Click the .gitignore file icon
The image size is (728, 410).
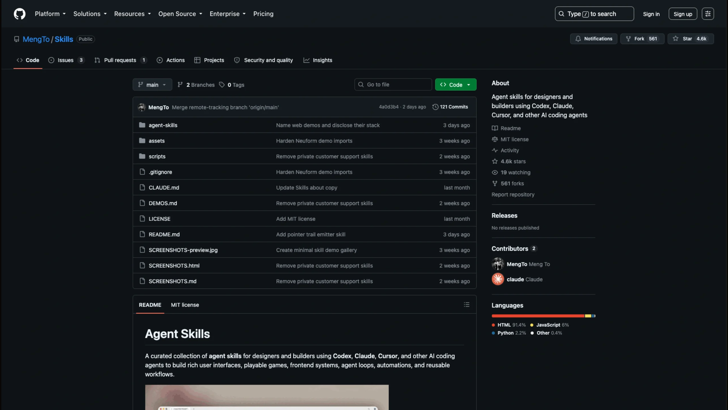pyautogui.click(x=142, y=172)
